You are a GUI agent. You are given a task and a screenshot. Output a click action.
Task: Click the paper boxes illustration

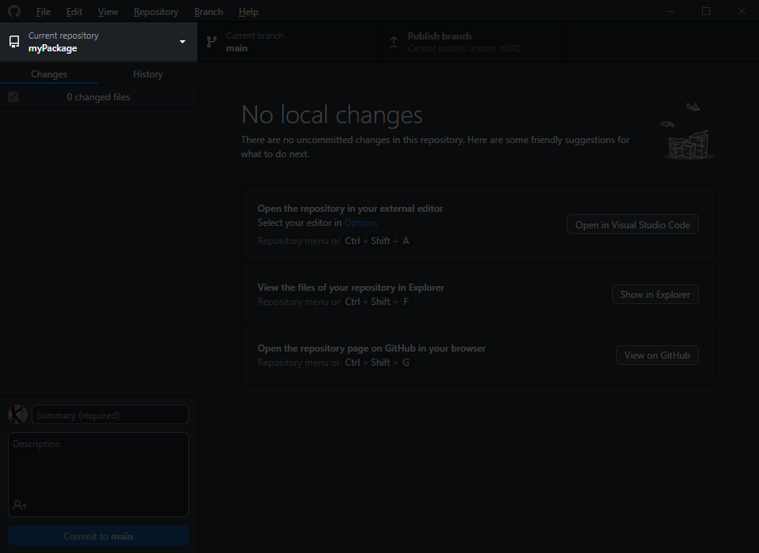[x=689, y=132]
